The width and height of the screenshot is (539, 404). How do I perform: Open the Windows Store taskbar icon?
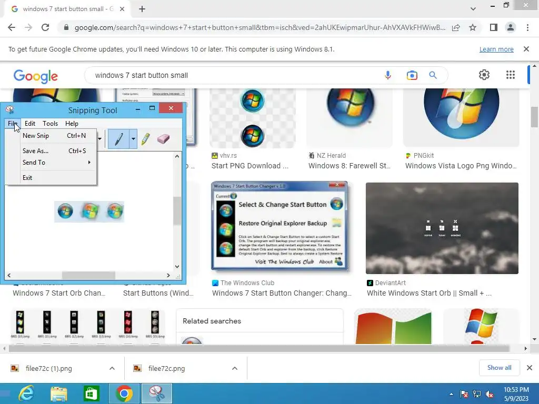[x=91, y=393]
